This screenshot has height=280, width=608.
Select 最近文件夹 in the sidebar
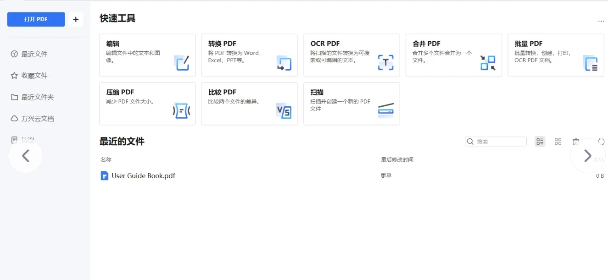click(x=38, y=97)
